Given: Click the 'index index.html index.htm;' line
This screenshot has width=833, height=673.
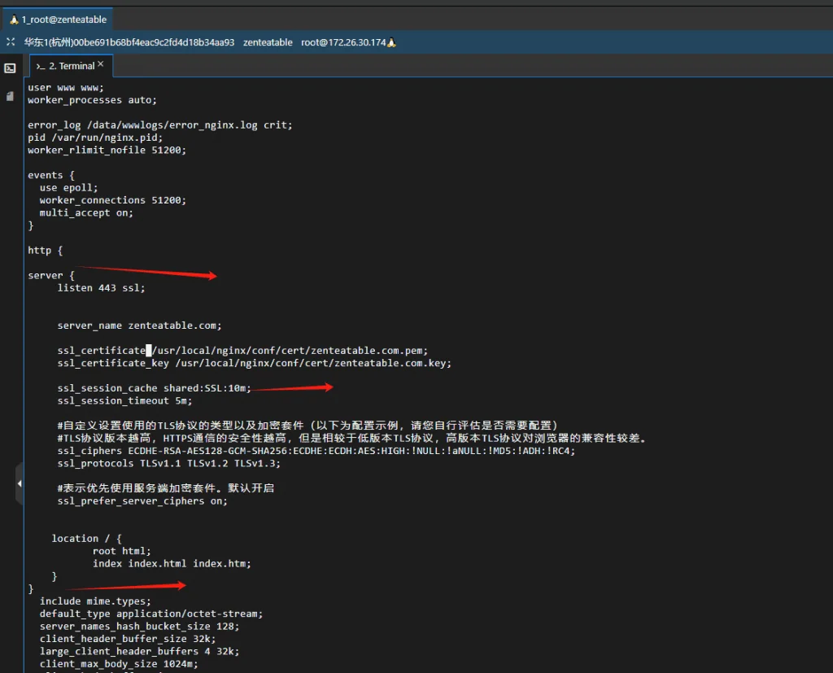Looking at the screenshot, I should point(172,563).
